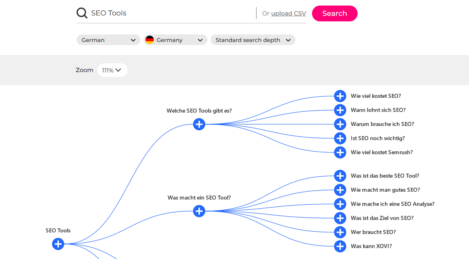
Task: Select the 'Was ist das Ziel von SEO?' text
Action: 382,218
